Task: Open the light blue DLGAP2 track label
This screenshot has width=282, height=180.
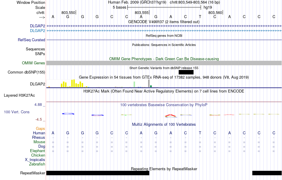Action: 38,31
